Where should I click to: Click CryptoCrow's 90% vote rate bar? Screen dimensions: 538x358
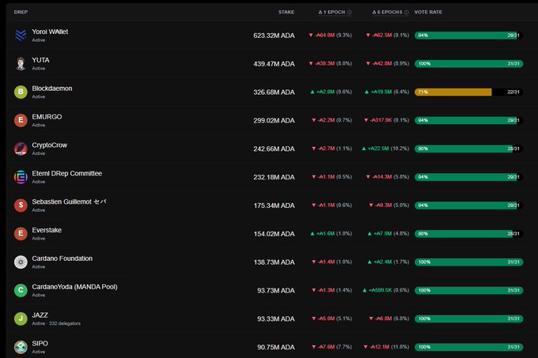[468, 149]
